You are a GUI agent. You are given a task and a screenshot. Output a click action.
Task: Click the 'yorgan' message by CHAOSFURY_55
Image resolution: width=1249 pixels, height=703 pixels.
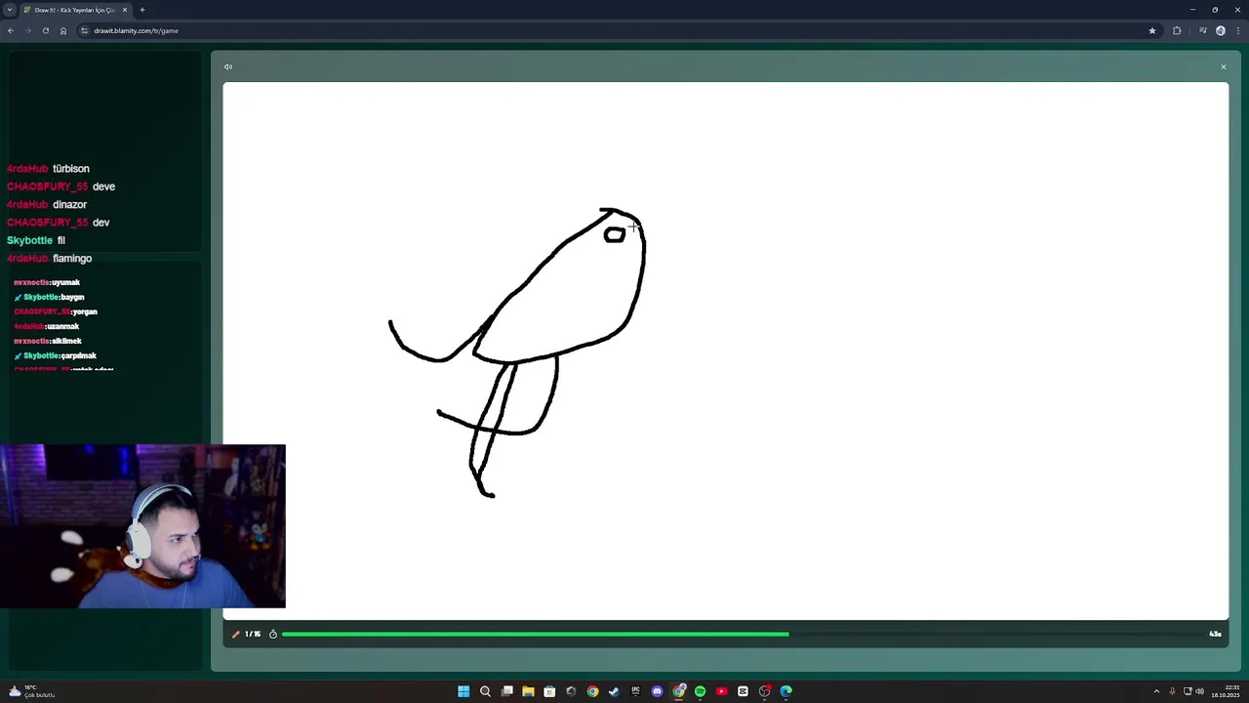56,311
